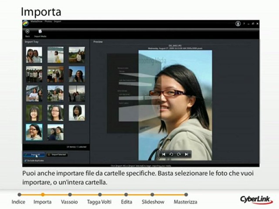Open the Slideshow section
Screen dimensions: 279x209
click(x=153, y=202)
